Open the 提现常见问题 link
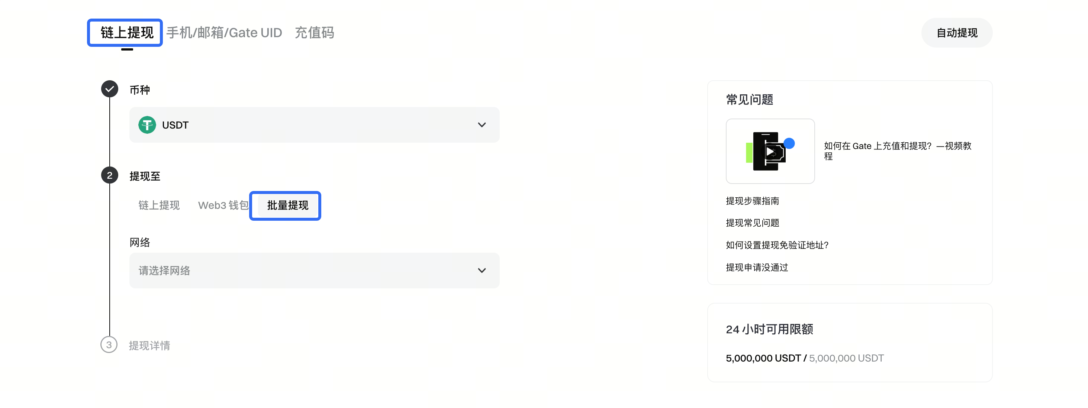 tap(752, 223)
